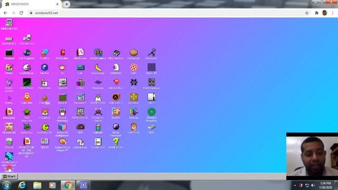The height and width of the screenshot is (190, 338).
Task: Open Chrome profile avatar
Action: 325,13
